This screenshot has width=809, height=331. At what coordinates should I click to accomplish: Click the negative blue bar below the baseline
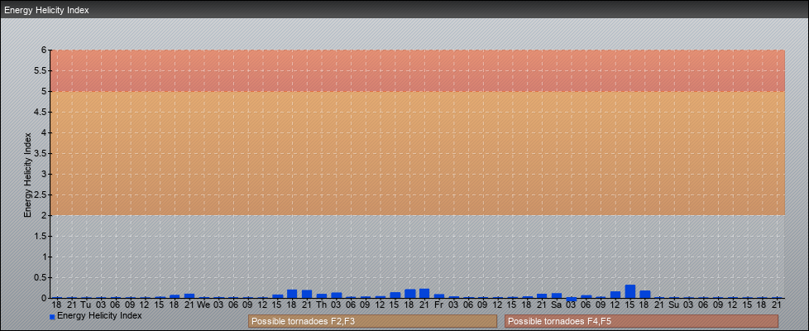click(x=571, y=300)
